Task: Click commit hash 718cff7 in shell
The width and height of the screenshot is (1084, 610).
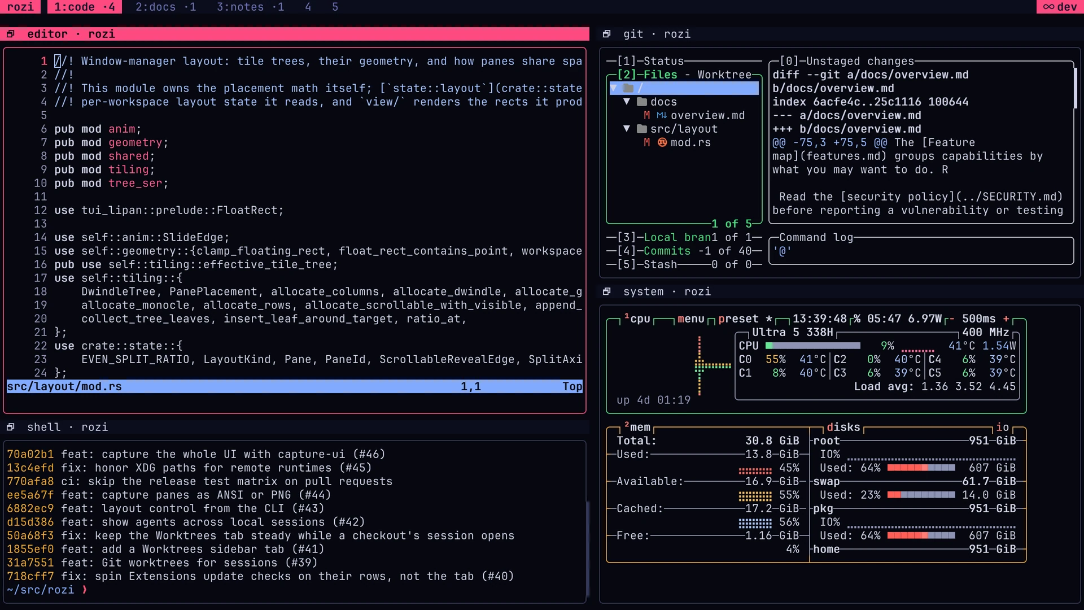Action: [x=30, y=576]
